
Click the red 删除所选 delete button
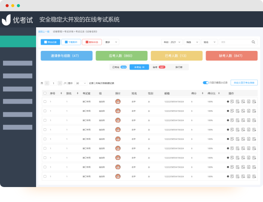click(x=92, y=42)
